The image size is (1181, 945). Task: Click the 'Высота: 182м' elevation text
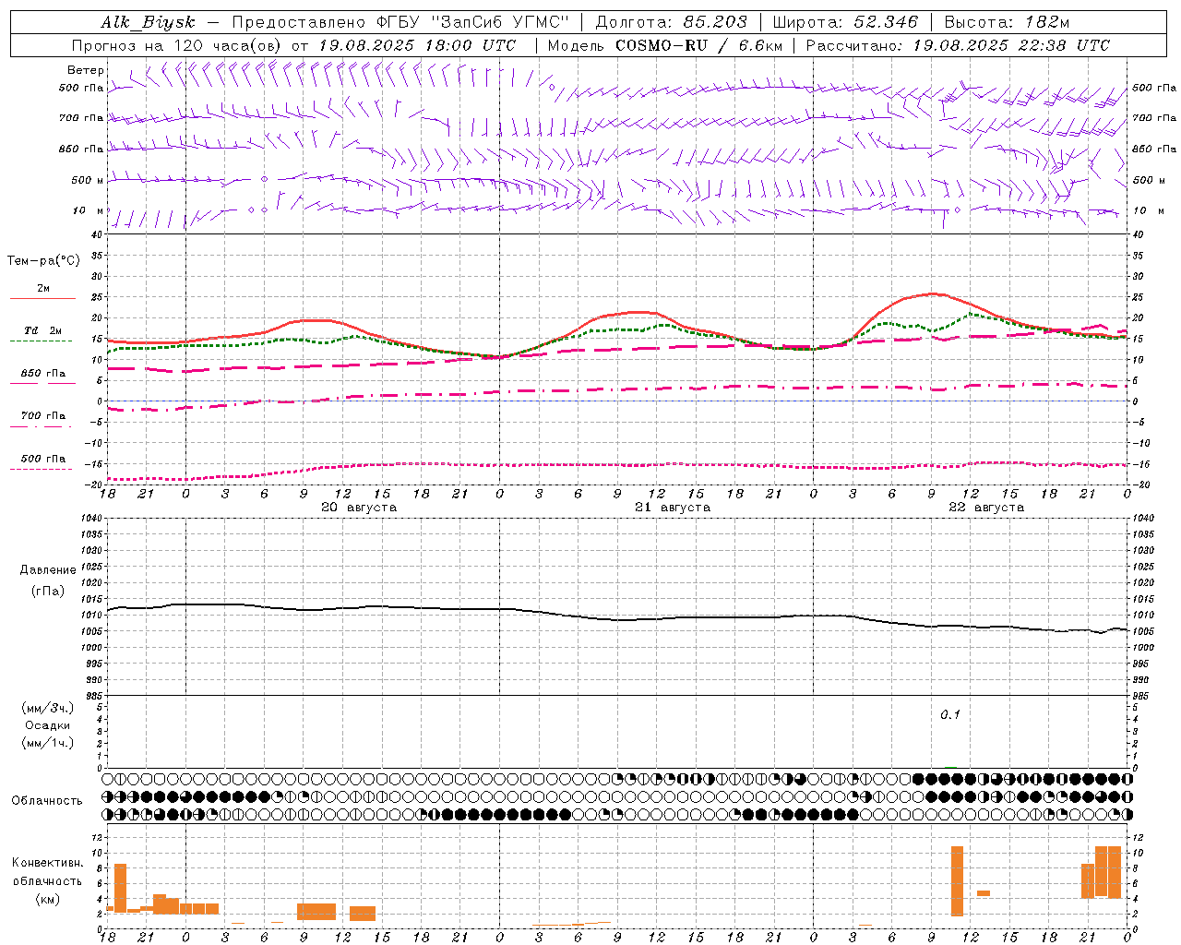point(1007,22)
